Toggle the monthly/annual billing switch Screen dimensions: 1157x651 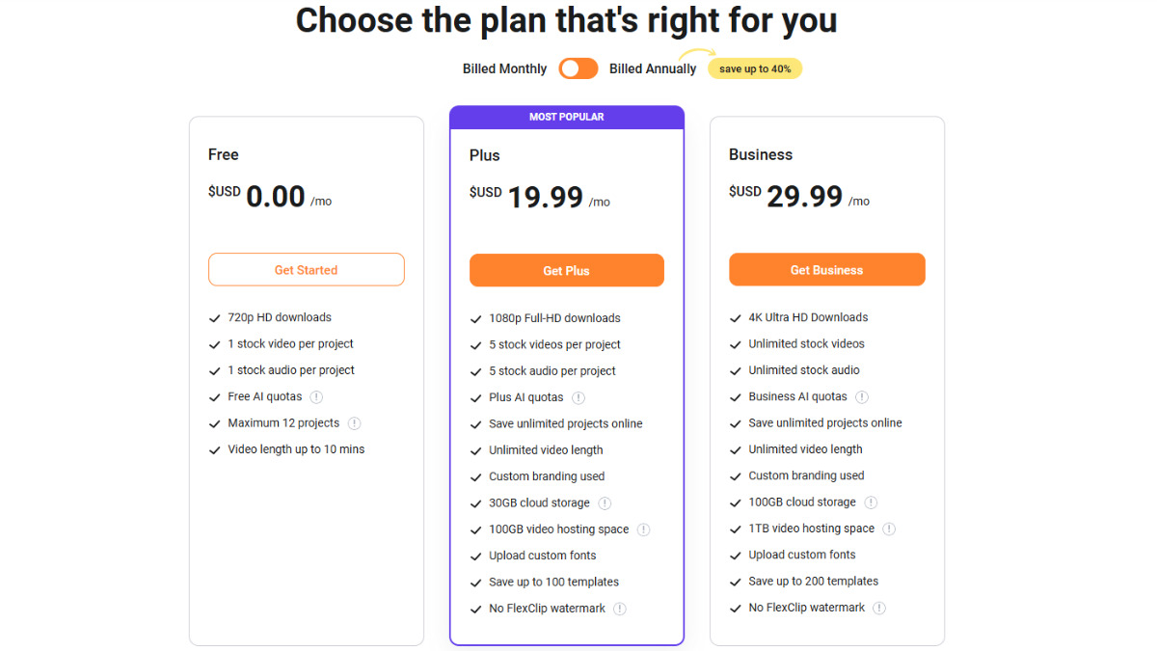click(x=578, y=68)
